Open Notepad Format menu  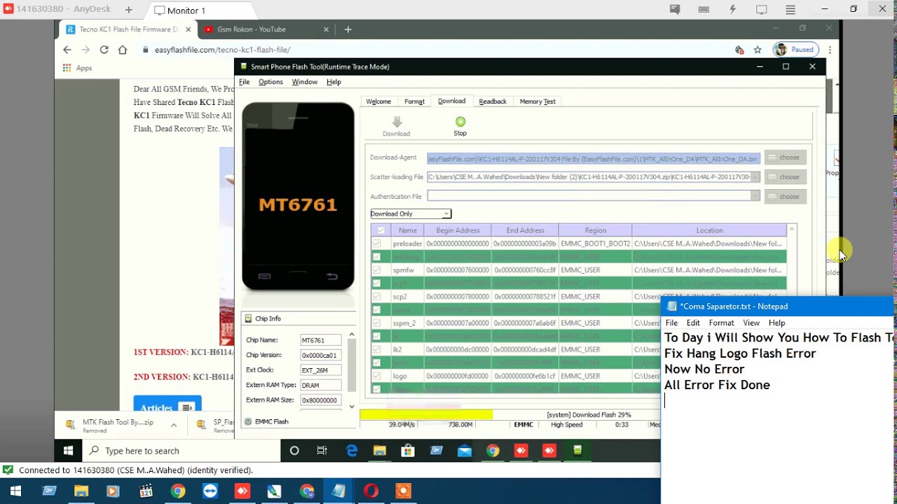(721, 323)
